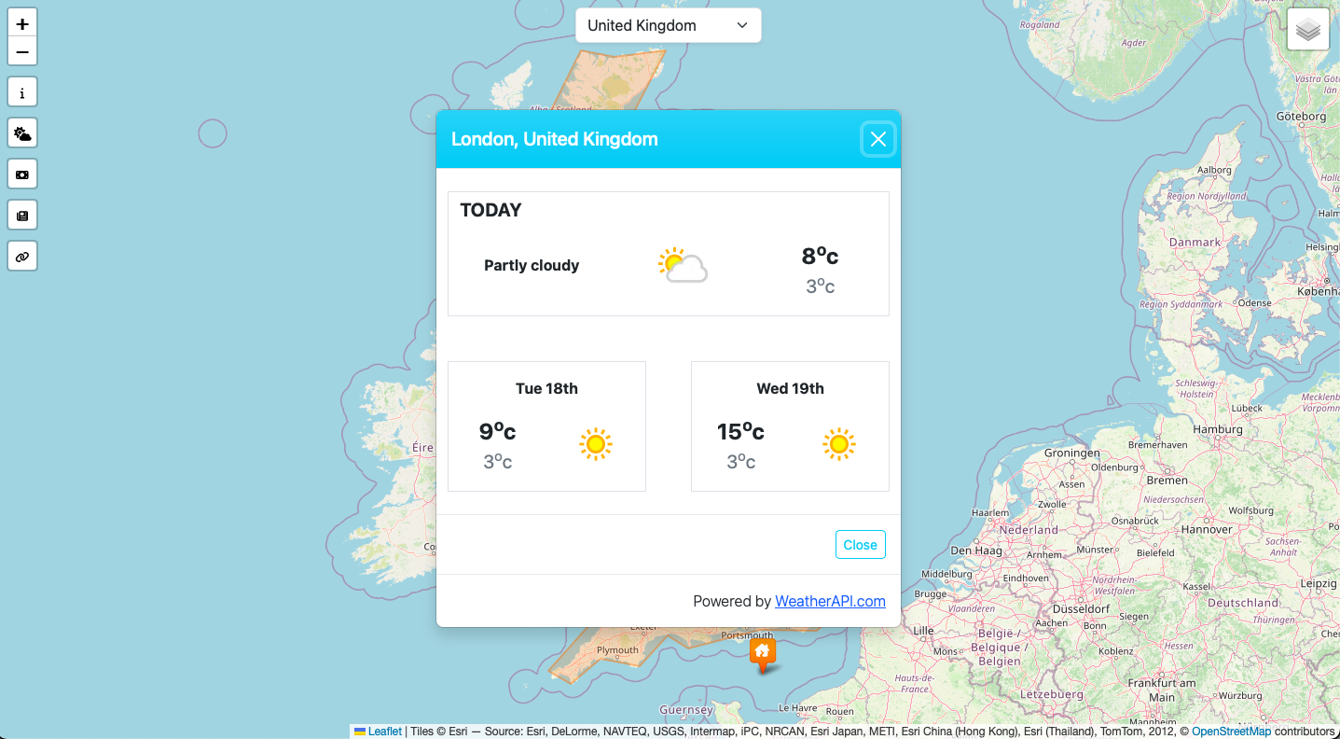This screenshot has height=739, width=1340.
Task: Click the chain link icon button
Action: point(22,256)
